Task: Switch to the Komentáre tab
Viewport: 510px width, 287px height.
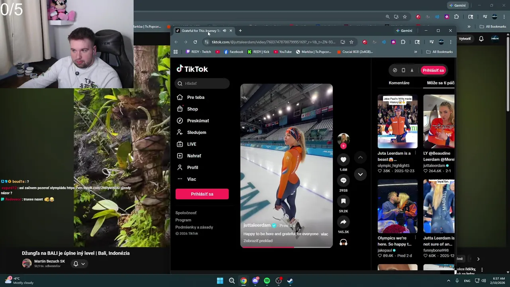Action: [x=399, y=83]
